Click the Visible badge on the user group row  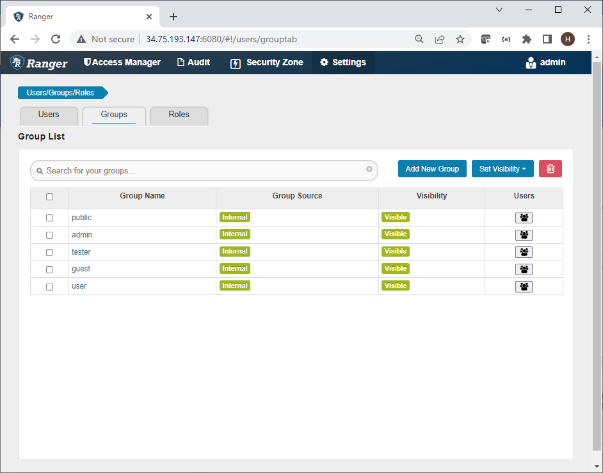[x=395, y=285]
